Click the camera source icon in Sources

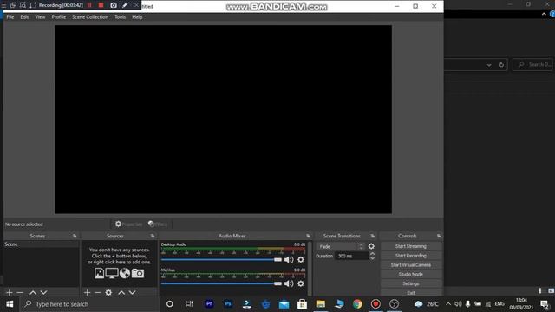138,273
